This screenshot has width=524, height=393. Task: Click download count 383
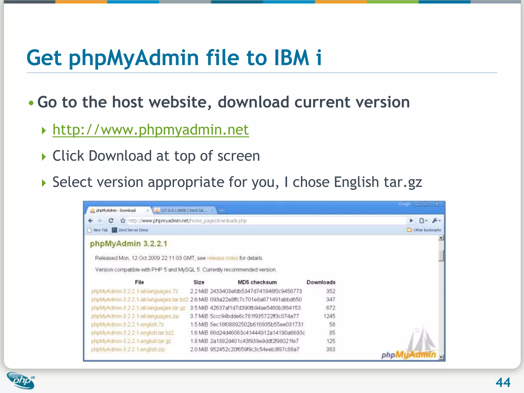coord(331,349)
